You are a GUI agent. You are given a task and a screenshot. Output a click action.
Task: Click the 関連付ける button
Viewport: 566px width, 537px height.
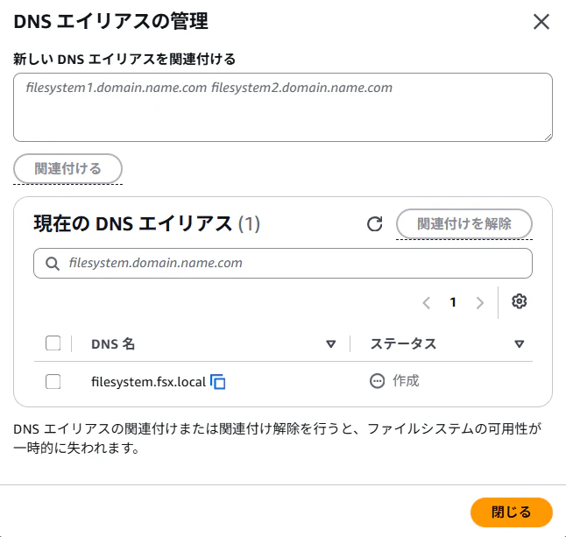point(67,168)
